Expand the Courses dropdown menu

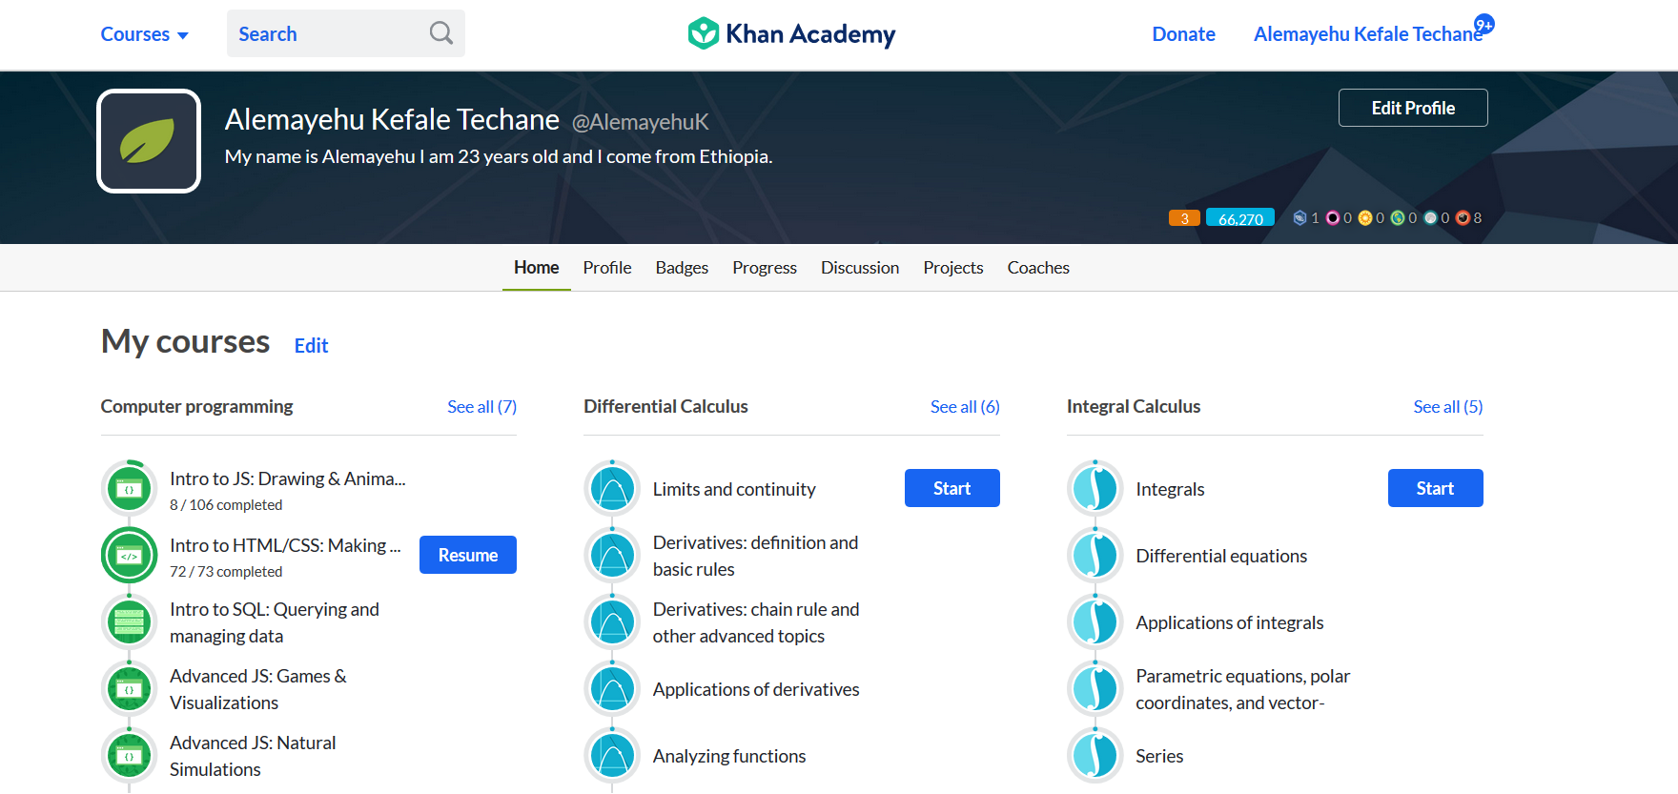tap(145, 34)
